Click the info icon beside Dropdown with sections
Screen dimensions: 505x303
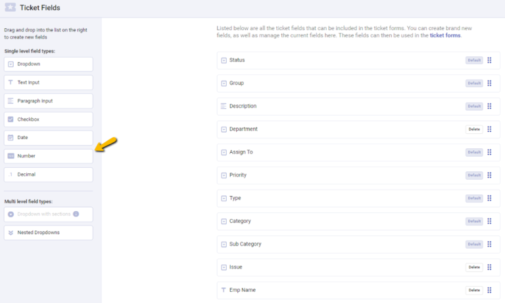(x=76, y=214)
